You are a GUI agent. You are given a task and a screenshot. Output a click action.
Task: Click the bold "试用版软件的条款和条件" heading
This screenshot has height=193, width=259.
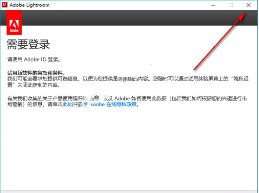click(36, 73)
